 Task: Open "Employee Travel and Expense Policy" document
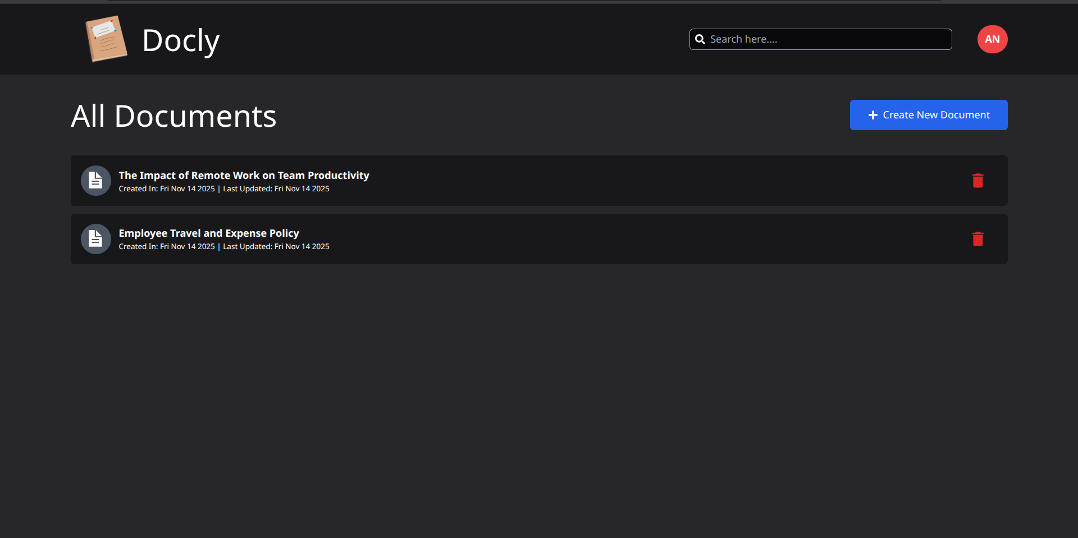[209, 233]
